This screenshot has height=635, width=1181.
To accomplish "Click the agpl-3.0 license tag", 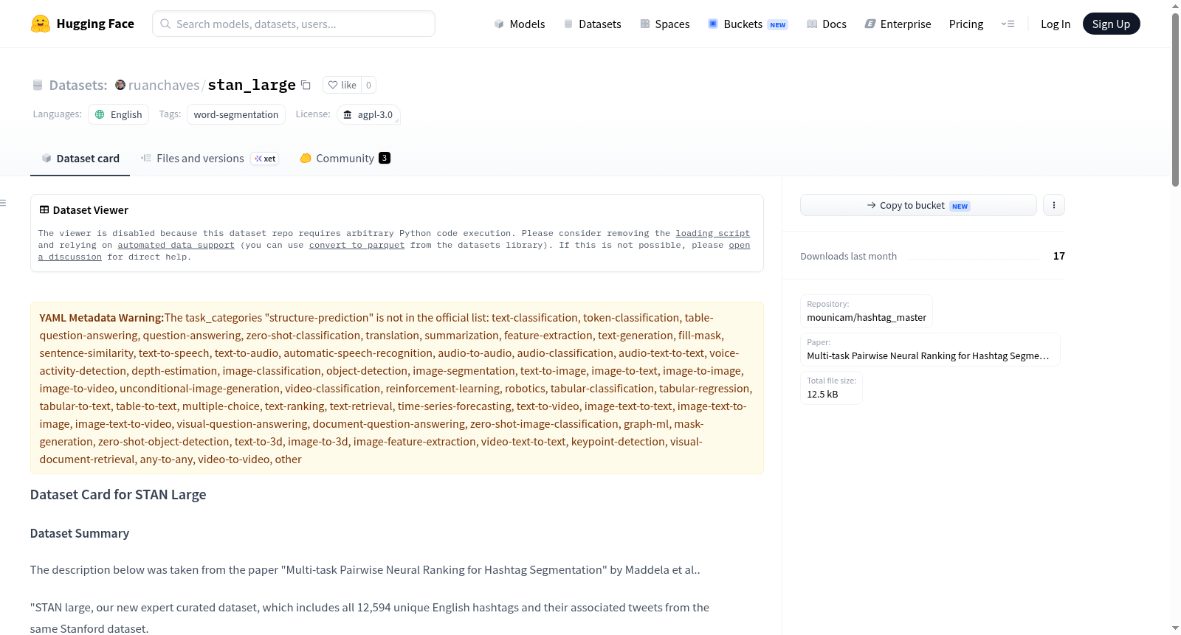I will tap(368, 114).
